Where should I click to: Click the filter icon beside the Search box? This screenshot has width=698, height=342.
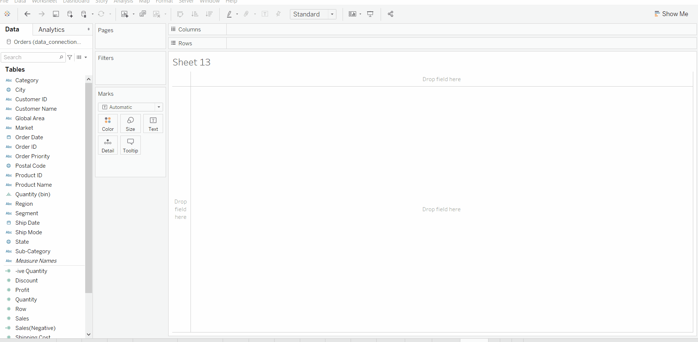pyautogui.click(x=70, y=57)
